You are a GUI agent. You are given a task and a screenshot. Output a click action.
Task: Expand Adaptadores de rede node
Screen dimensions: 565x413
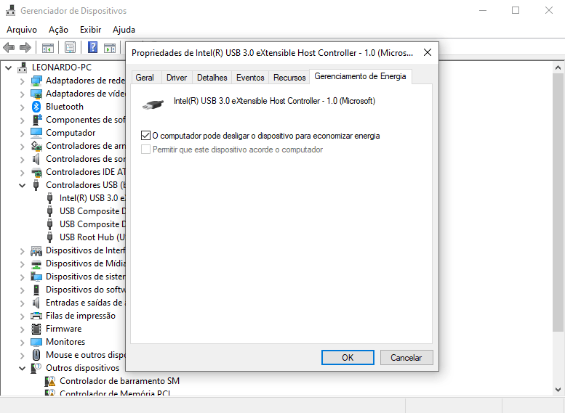[x=23, y=81]
